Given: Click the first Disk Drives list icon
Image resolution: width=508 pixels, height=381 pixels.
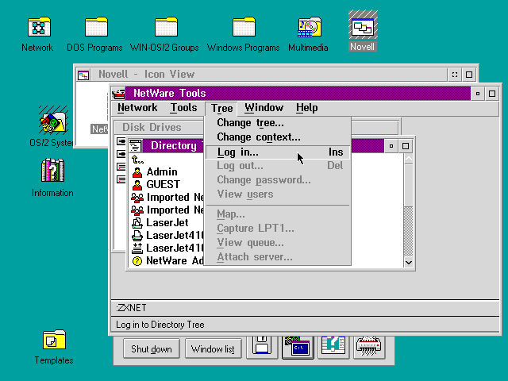Looking at the screenshot, I should point(121,141).
